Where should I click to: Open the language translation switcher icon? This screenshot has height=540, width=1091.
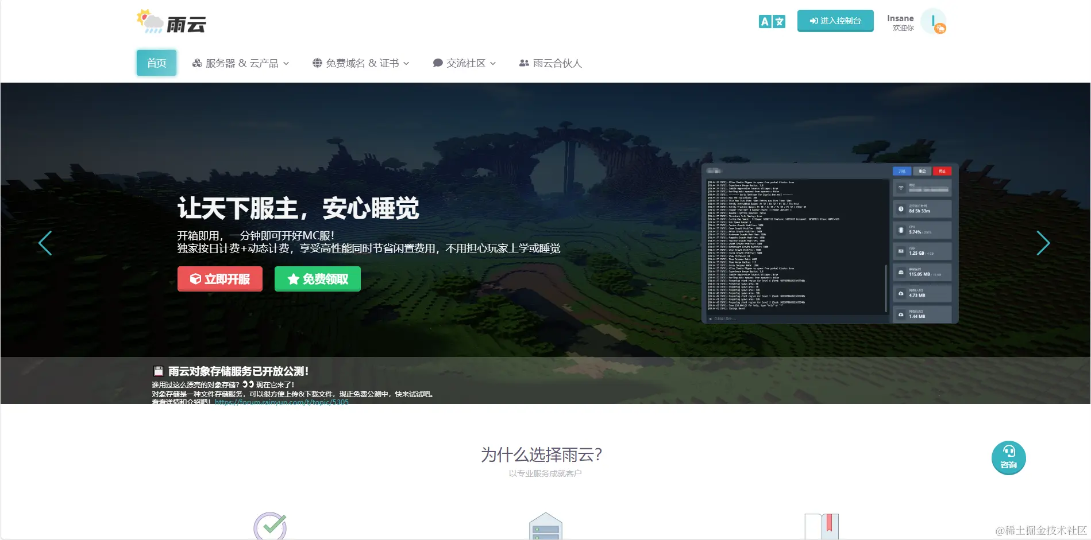pos(772,21)
